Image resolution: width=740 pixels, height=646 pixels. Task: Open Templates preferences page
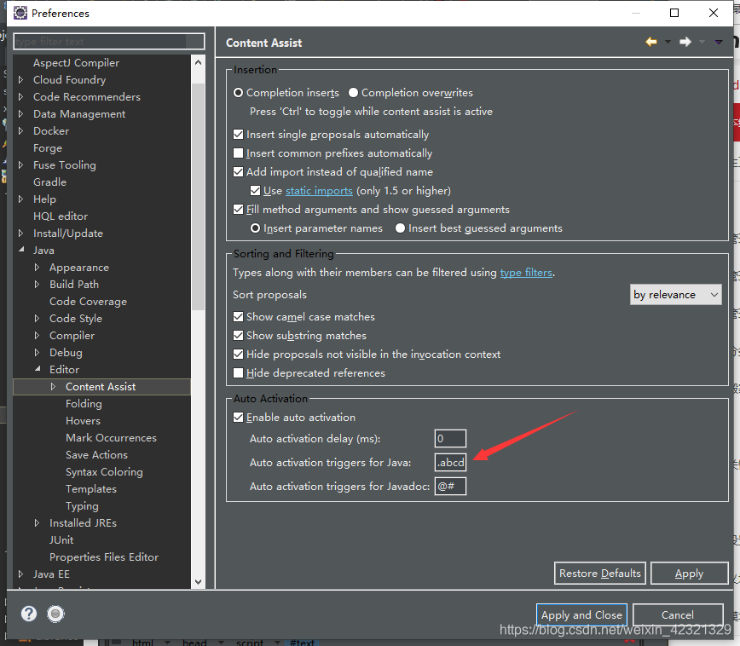pos(91,489)
